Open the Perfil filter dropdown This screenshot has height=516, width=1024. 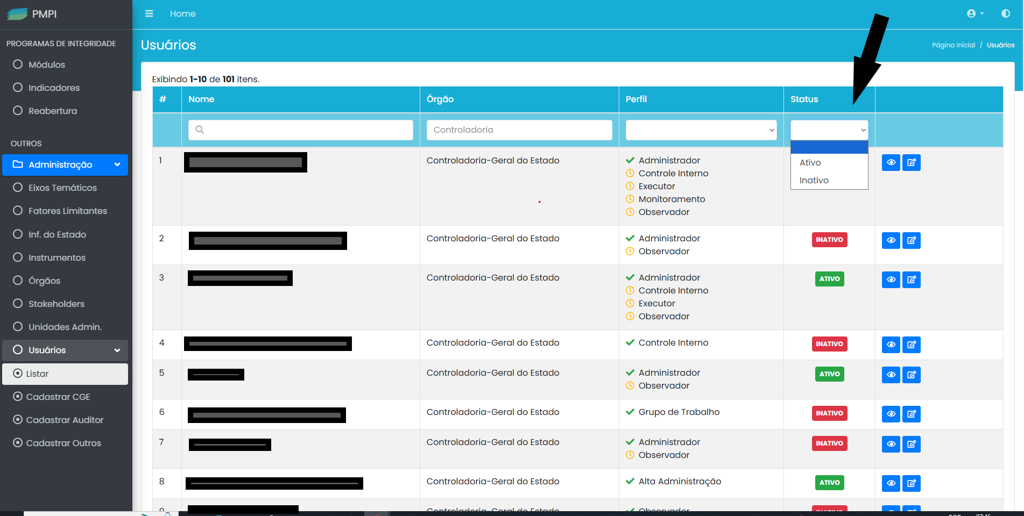tap(701, 130)
